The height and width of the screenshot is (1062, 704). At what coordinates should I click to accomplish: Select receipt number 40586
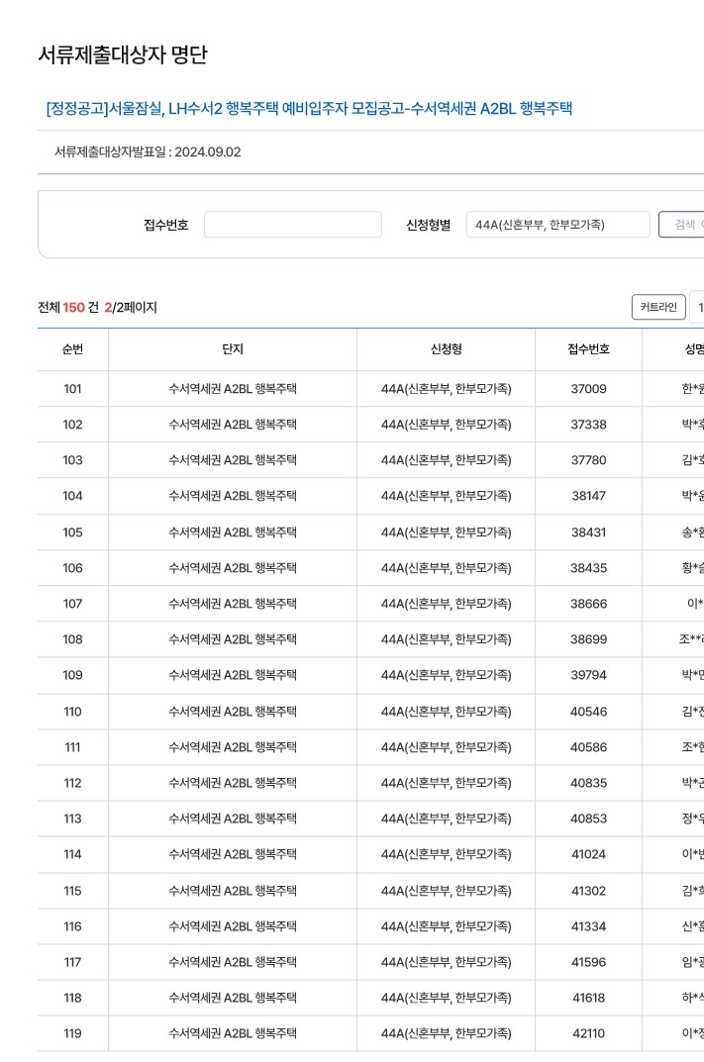click(588, 747)
